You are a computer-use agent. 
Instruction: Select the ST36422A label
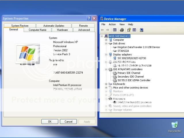click(123, 51)
